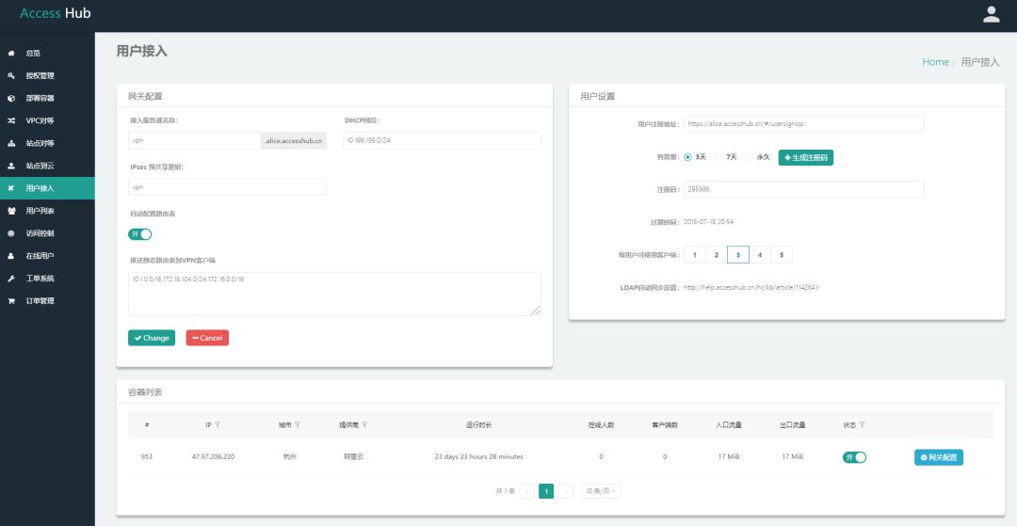Select the 7天 validity radio option

(718, 157)
